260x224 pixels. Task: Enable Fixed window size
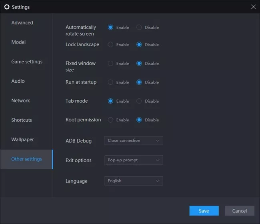pos(111,63)
